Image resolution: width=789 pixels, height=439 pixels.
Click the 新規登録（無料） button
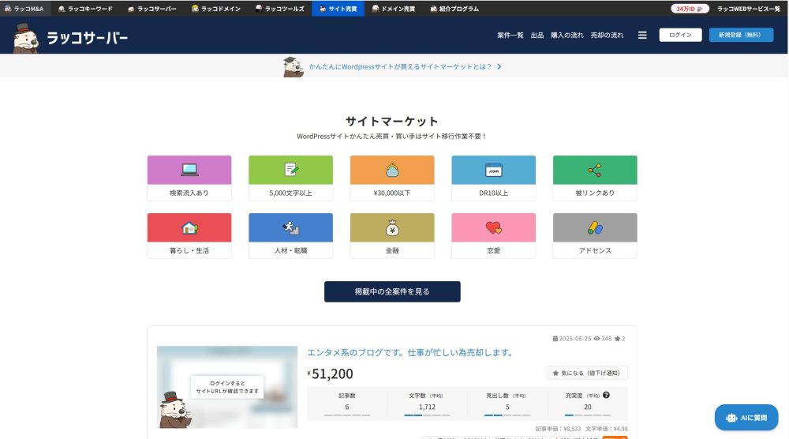[741, 36]
